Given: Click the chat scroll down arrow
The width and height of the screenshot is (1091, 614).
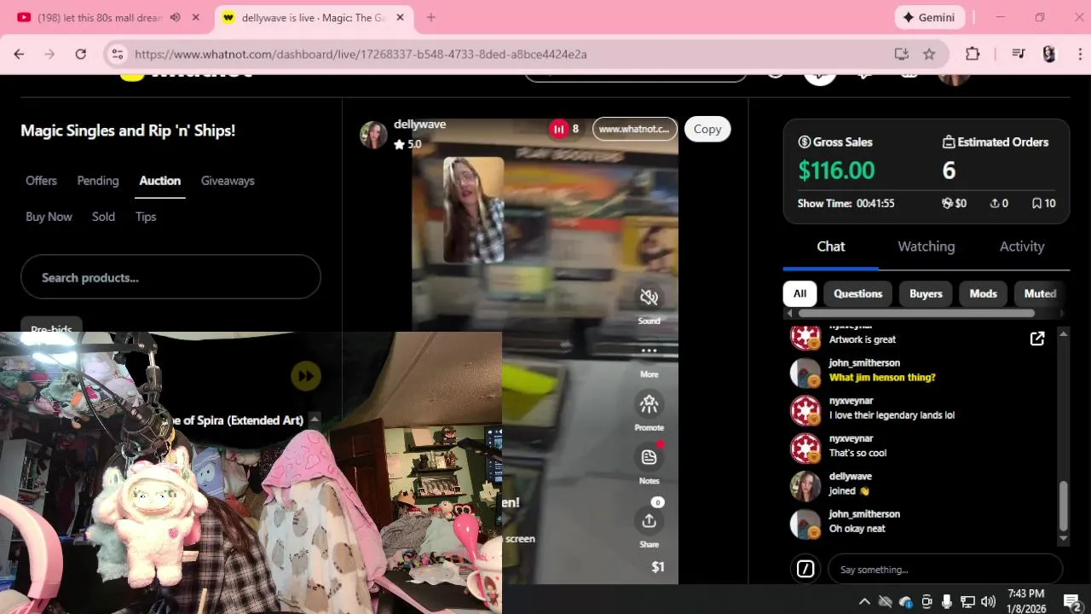Looking at the screenshot, I should click(1063, 540).
